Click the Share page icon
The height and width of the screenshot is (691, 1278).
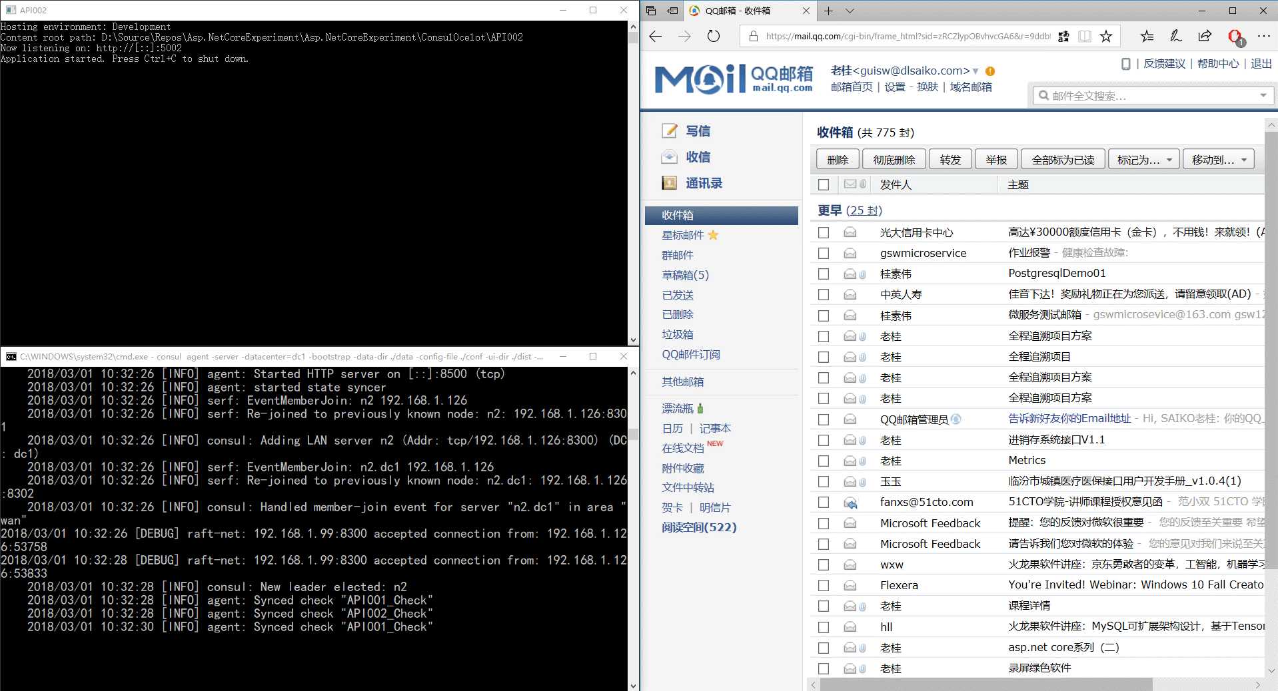1205,36
